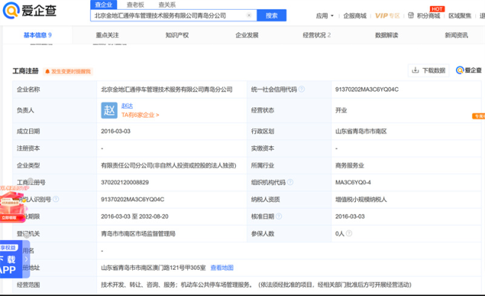Click the help icon beside 组织机构代码
This screenshot has height=296, width=485.
290,182
